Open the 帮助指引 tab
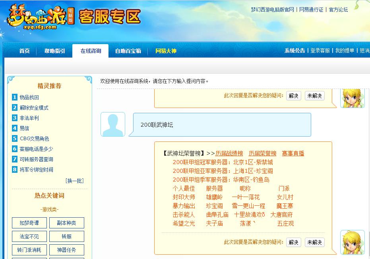The height and width of the screenshot is (259, 370). coord(54,51)
